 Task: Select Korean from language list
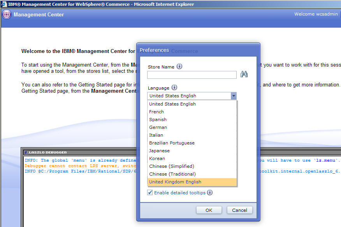[192, 158]
